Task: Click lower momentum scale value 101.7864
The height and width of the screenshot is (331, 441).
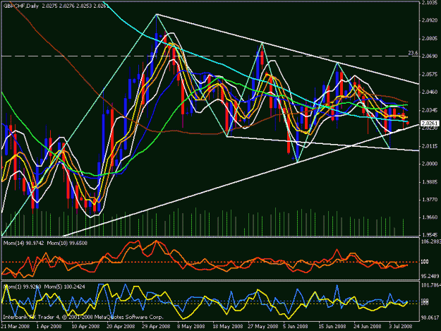Action: click(430, 285)
